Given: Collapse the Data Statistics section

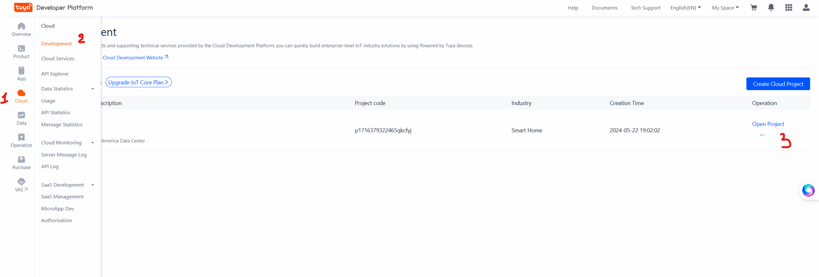Looking at the screenshot, I should tap(93, 89).
